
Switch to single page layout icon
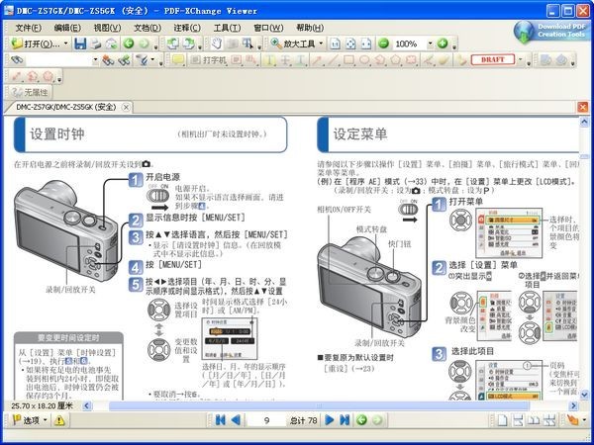[502, 420]
